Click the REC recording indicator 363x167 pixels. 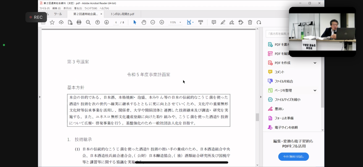[36, 17]
